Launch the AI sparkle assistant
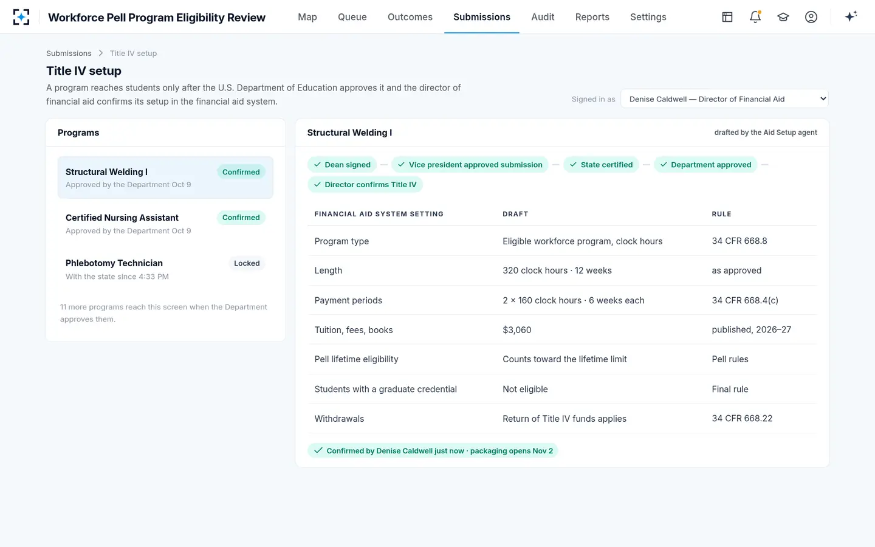 point(851,16)
